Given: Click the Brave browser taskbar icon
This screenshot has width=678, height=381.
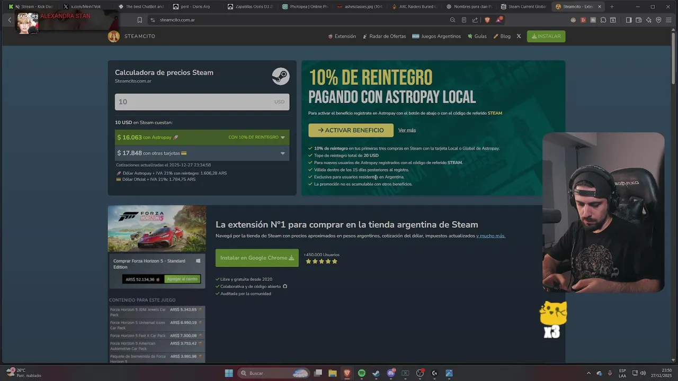Looking at the screenshot, I should point(347,373).
